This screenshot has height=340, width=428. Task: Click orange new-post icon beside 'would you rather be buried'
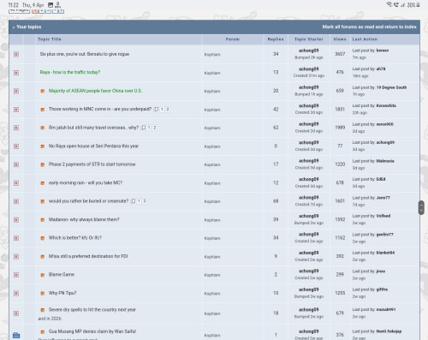point(43,201)
